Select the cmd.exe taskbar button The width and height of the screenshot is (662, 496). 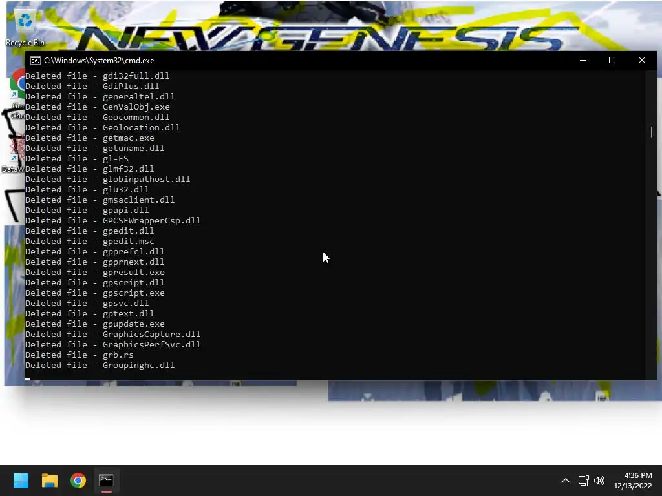[x=107, y=480]
